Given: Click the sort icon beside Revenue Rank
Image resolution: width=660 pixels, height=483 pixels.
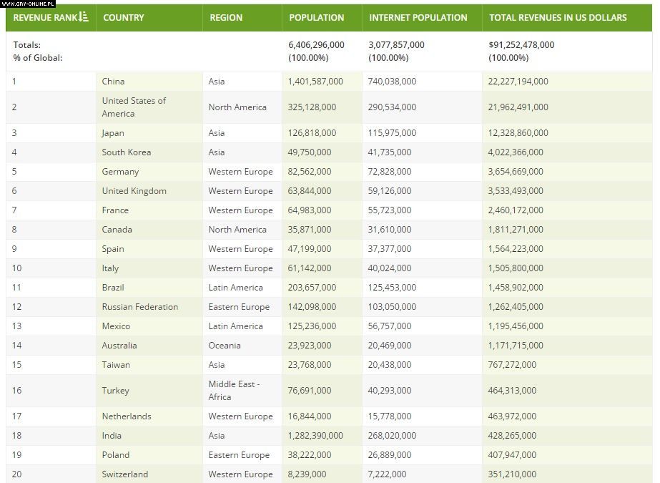Looking at the screenshot, I should click(x=84, y=16).
